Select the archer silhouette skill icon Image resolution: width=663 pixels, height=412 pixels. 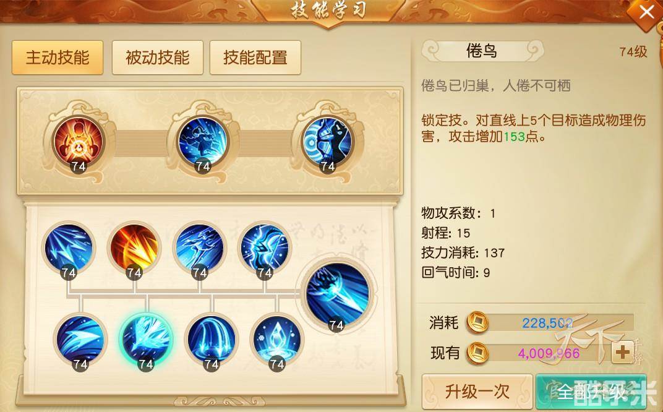click(x=327, y=141)
